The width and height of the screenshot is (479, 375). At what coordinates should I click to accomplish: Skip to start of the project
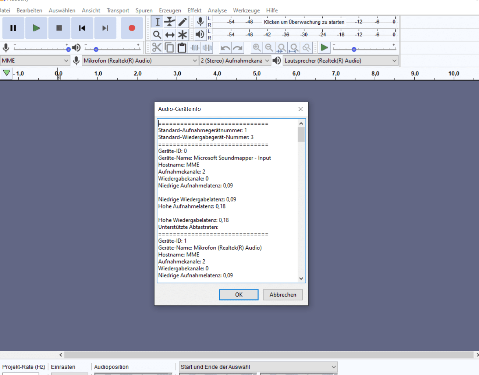pyautogui.click(x=82, y=28)
